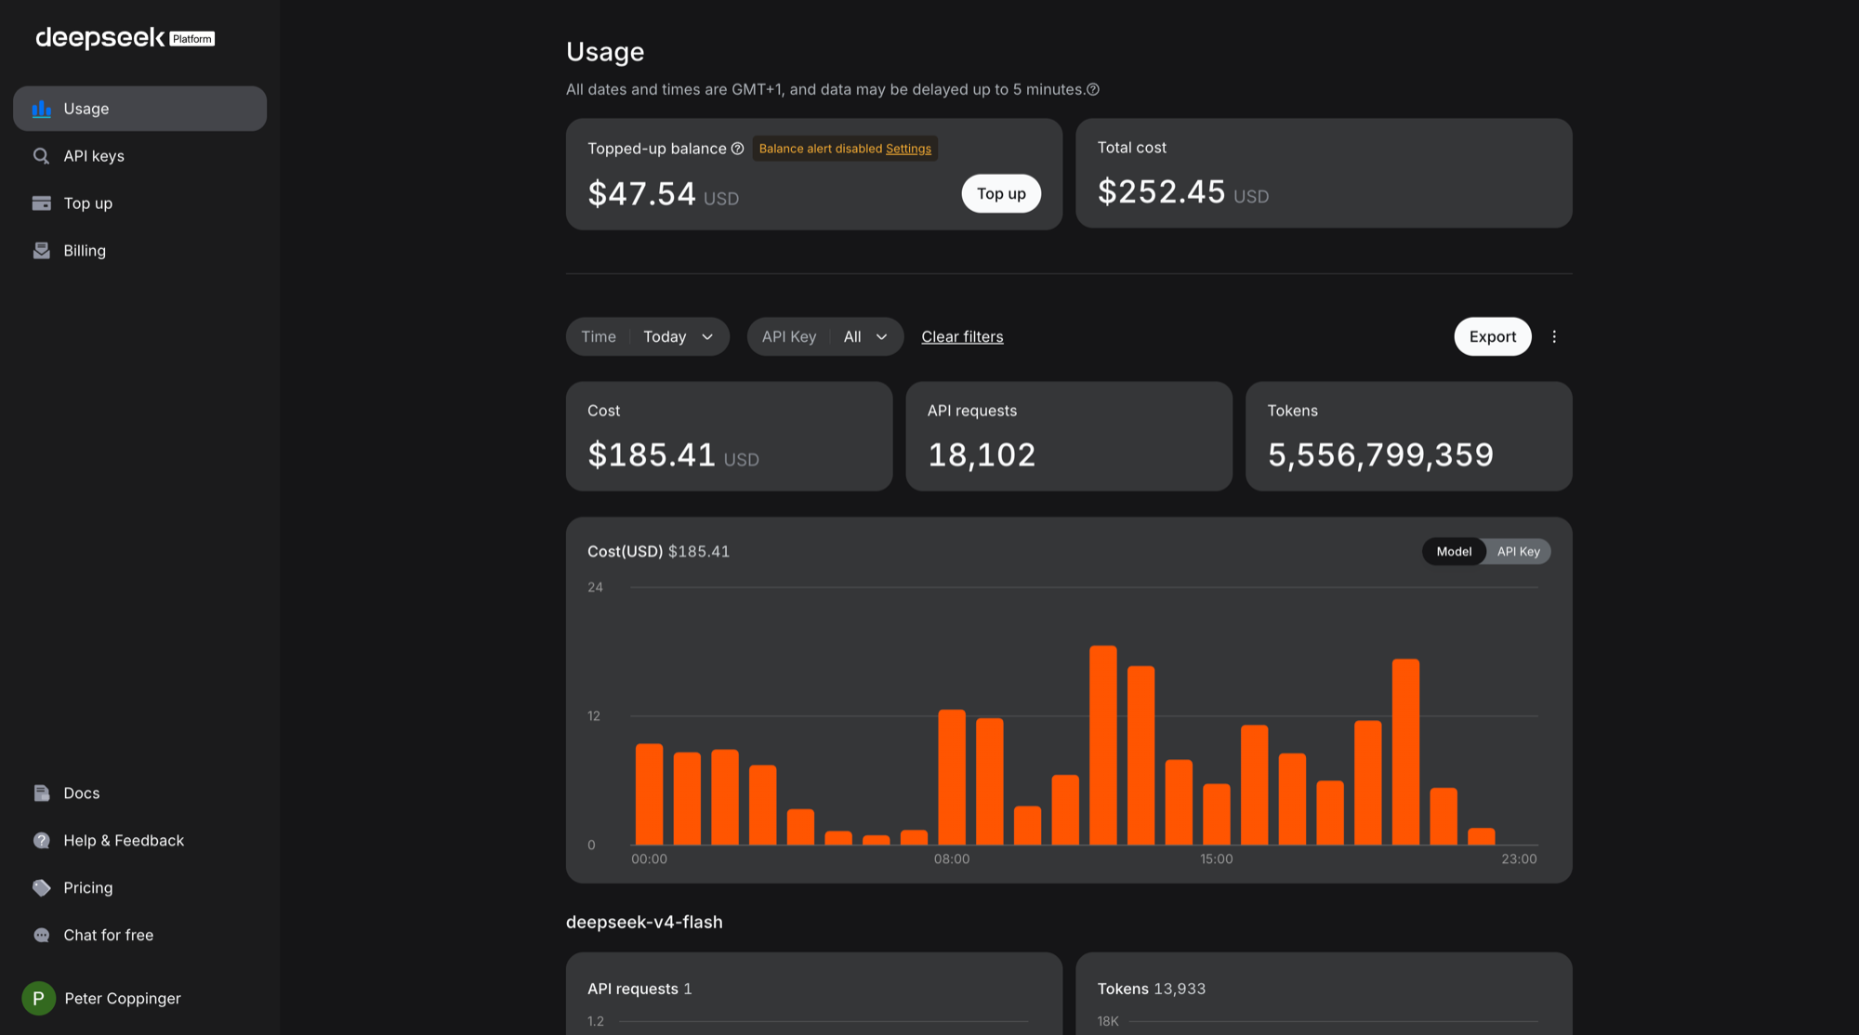Click the white Top up button
The image size is (1859, 1035).
click(1001, 194)
